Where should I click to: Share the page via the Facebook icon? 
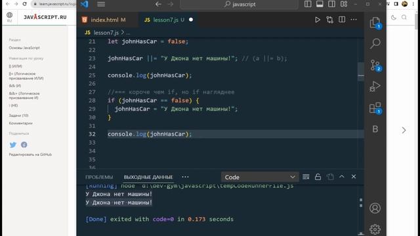[x=24, y=145]
